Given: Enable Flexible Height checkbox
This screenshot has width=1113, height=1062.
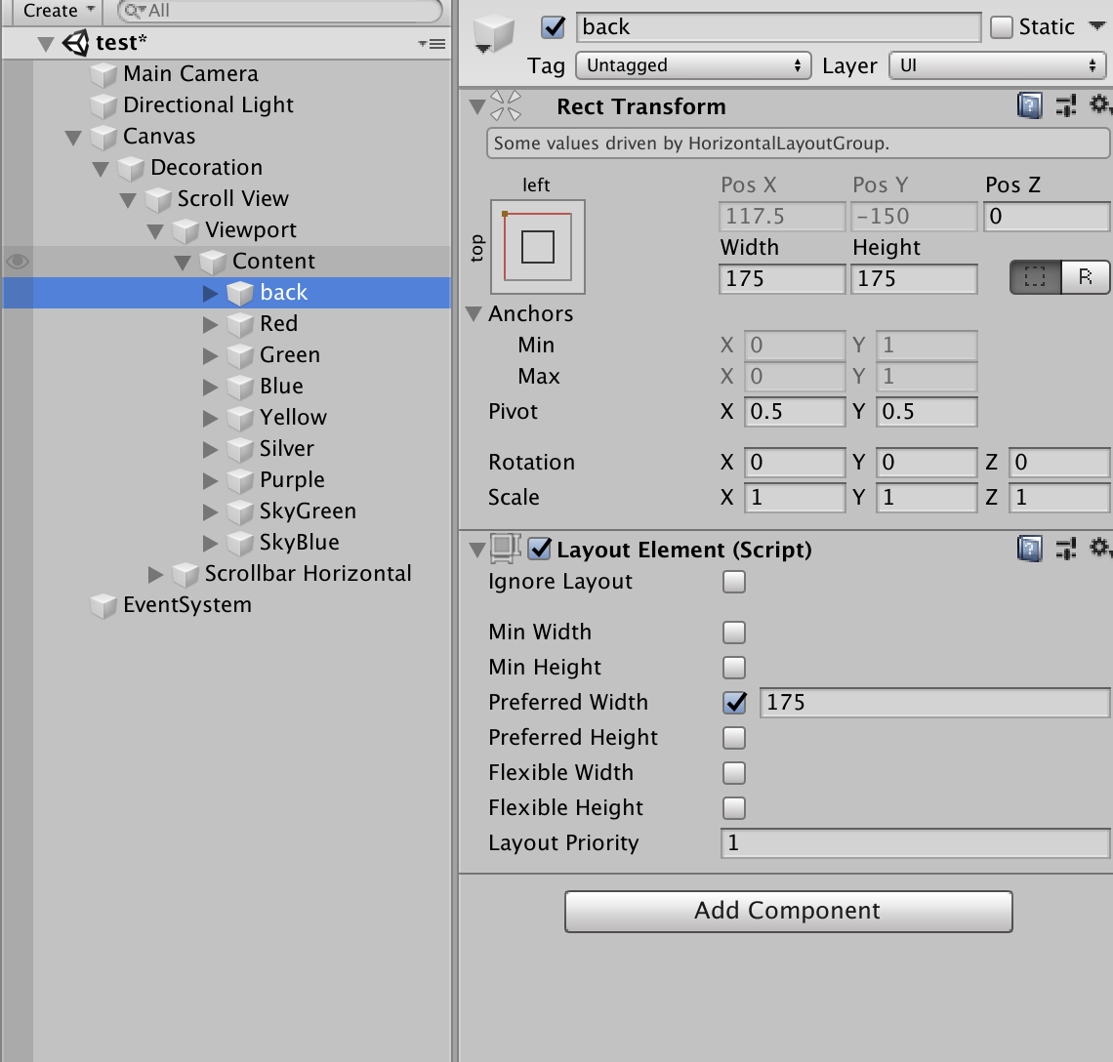Looking at the screenshot, I should coord(734,808).
